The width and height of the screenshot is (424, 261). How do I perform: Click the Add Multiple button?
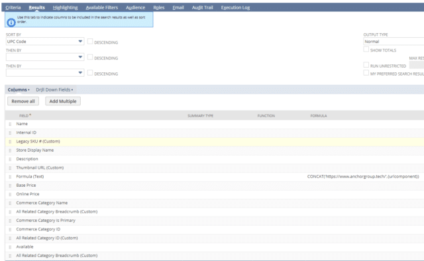coord(63,101)
